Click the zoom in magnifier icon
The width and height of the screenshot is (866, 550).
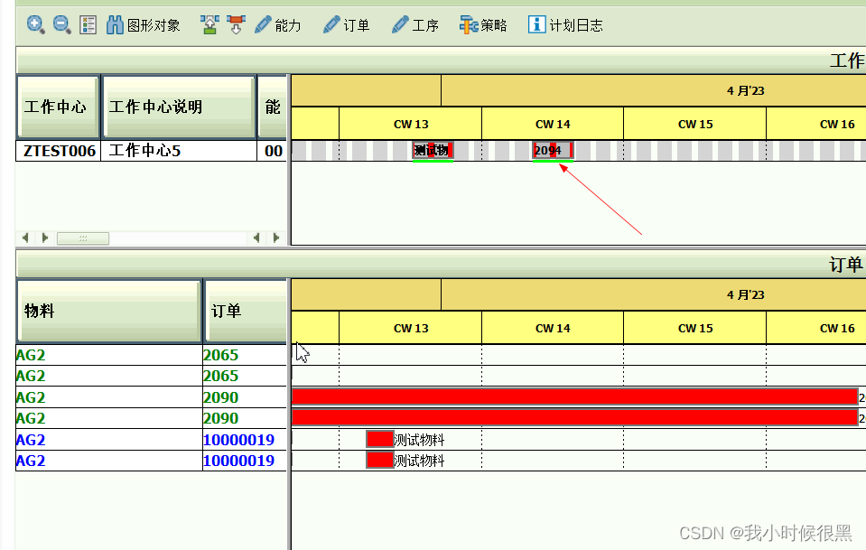point(36,25)
